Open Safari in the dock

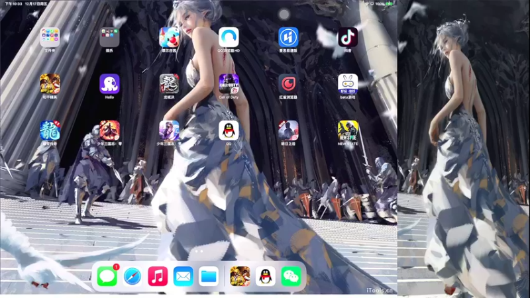[x=132, y=276]
